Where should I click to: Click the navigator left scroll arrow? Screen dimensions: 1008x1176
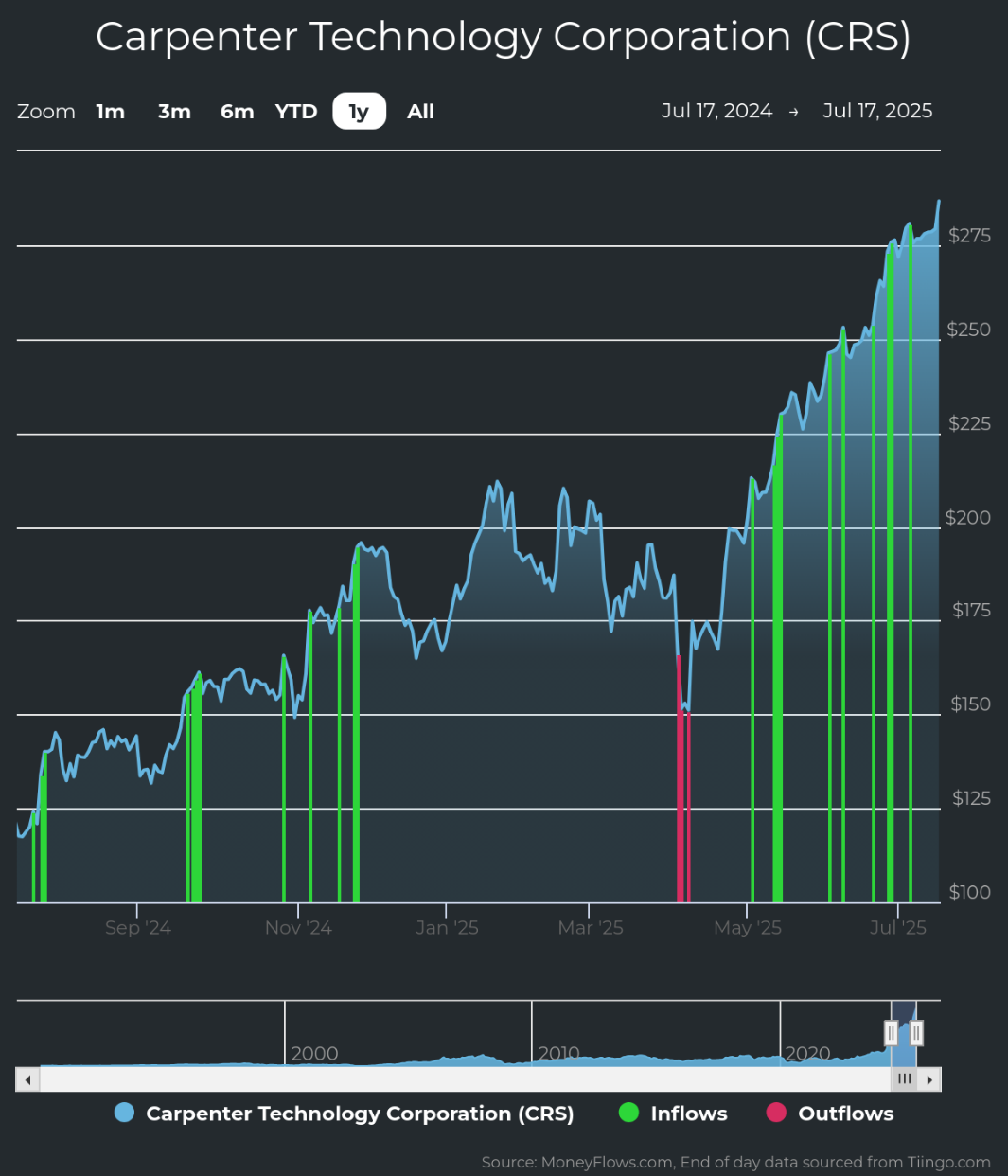pos(27,1079)
